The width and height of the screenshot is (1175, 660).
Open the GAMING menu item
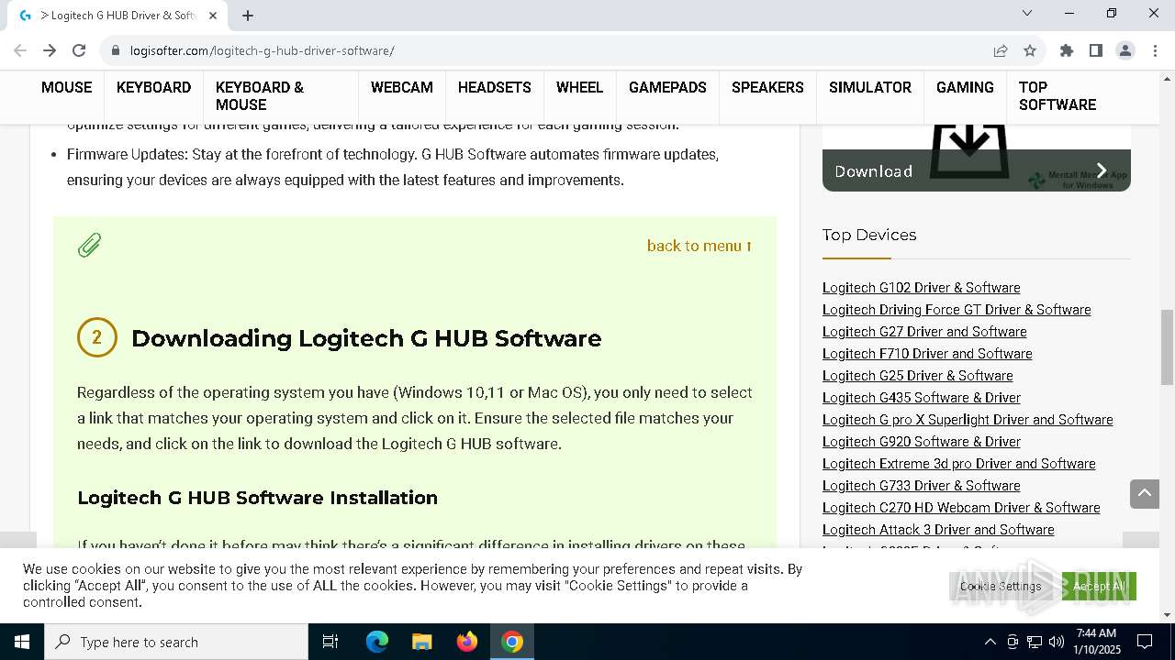(x=965, y=87)
